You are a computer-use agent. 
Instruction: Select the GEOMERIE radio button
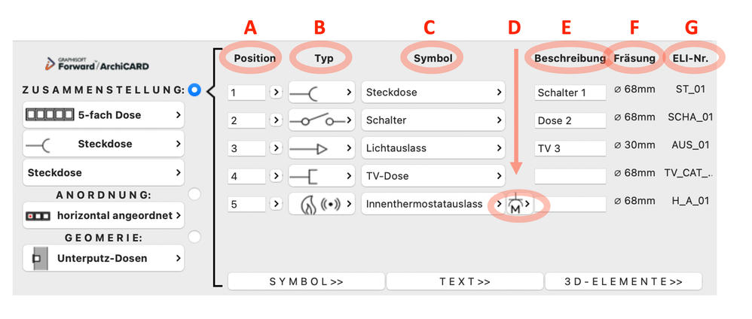pyautogui.click(x=194, y=236)
